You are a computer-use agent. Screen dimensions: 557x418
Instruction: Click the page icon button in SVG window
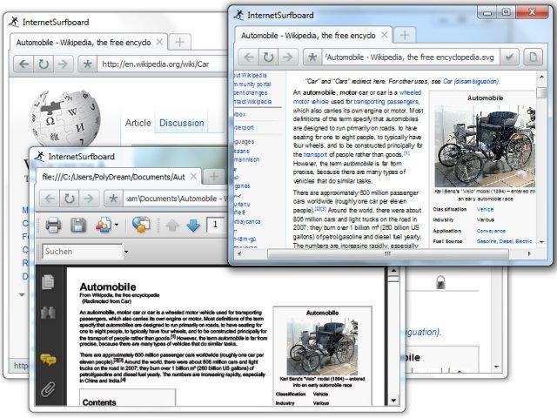click(x=534, y=57)
